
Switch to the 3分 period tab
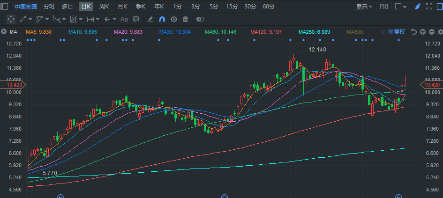[x=195, y=7]
